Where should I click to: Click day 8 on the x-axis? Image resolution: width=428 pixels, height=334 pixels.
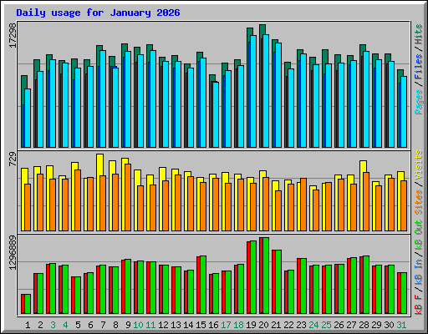pos(115,325)
